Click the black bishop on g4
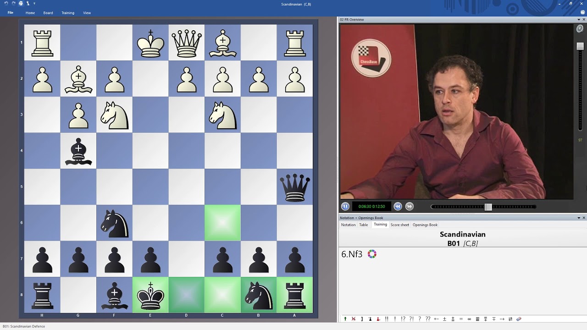587x330 pixels. coord(78,151)
